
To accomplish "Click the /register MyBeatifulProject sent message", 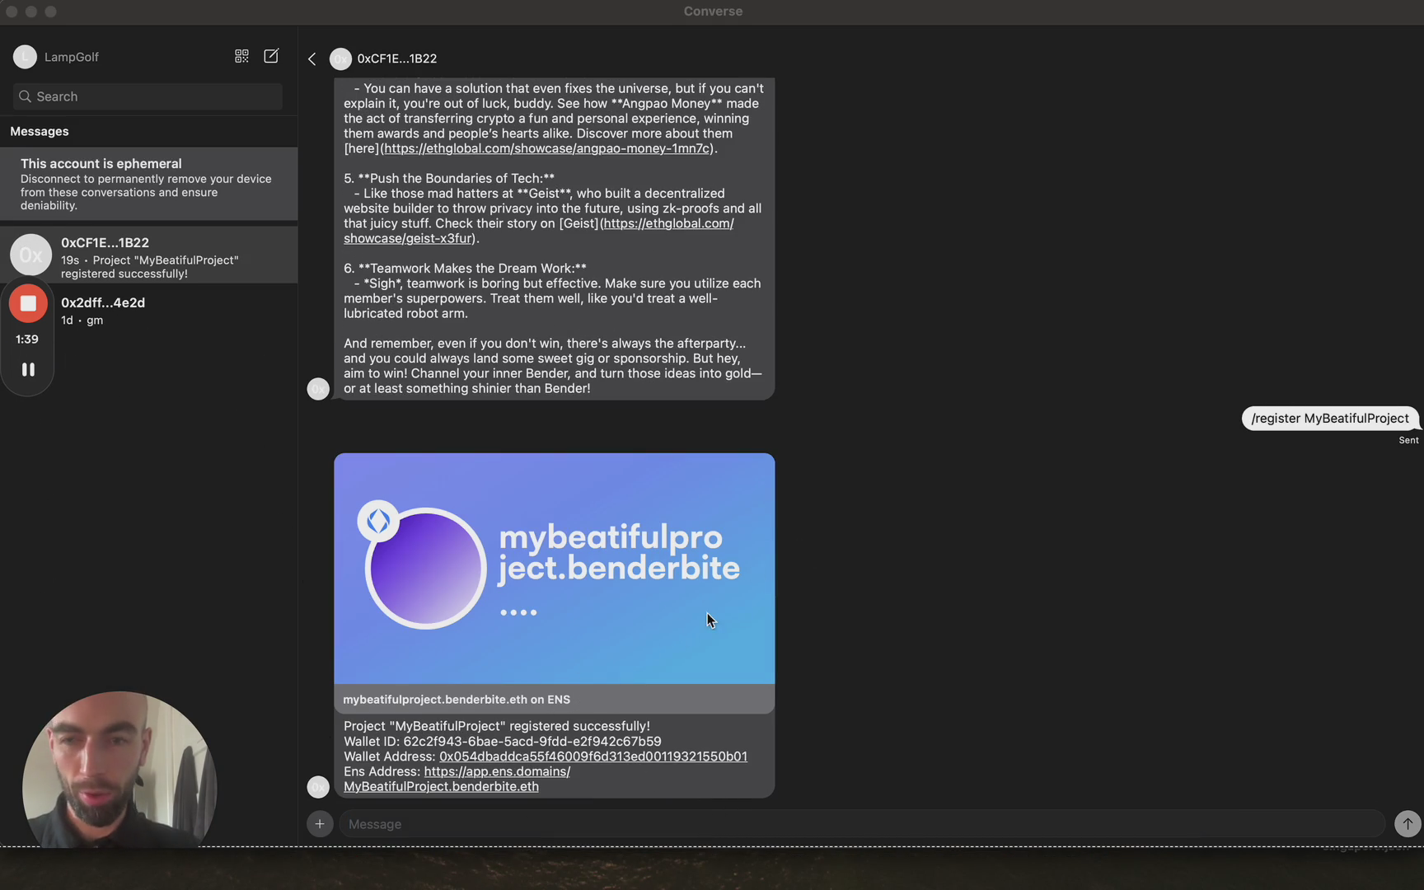I will 1330,419.
